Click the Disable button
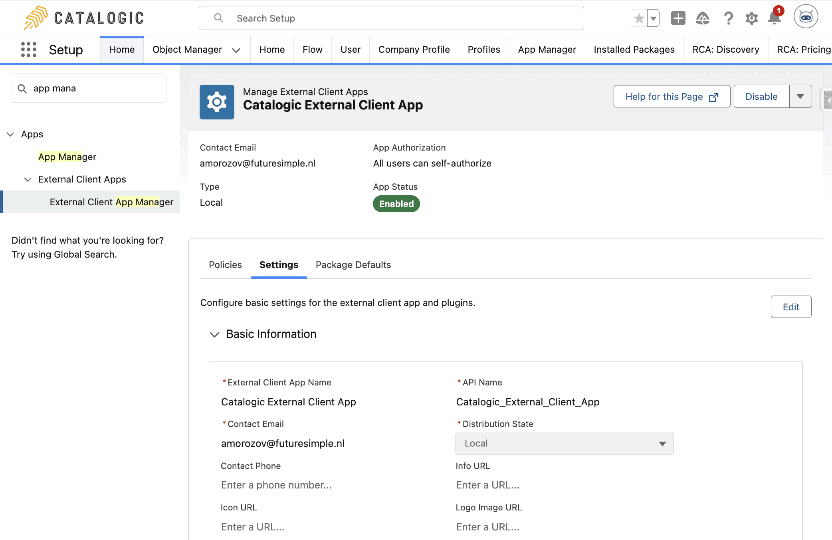Viewport: 832px width, 540px height. (761, 96)
